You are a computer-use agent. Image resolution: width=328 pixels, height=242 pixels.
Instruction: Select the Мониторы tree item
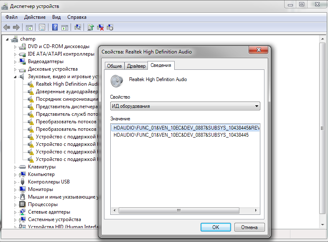tap(41, 189)
